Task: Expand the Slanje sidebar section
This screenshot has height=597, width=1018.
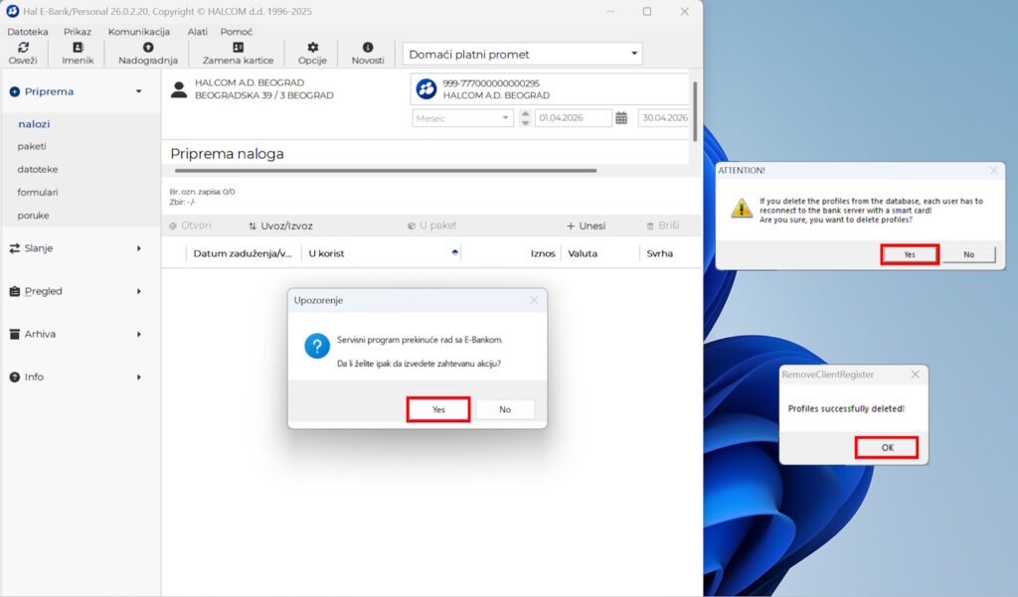Action: (x=78, y=248)
